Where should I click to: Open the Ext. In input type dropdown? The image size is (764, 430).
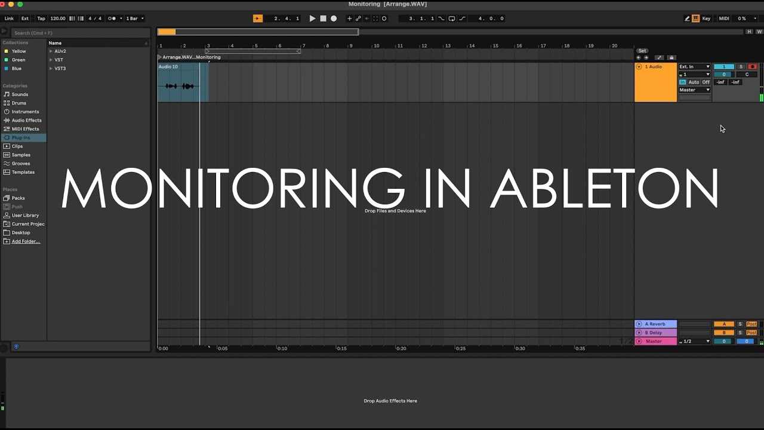[695, 67]
